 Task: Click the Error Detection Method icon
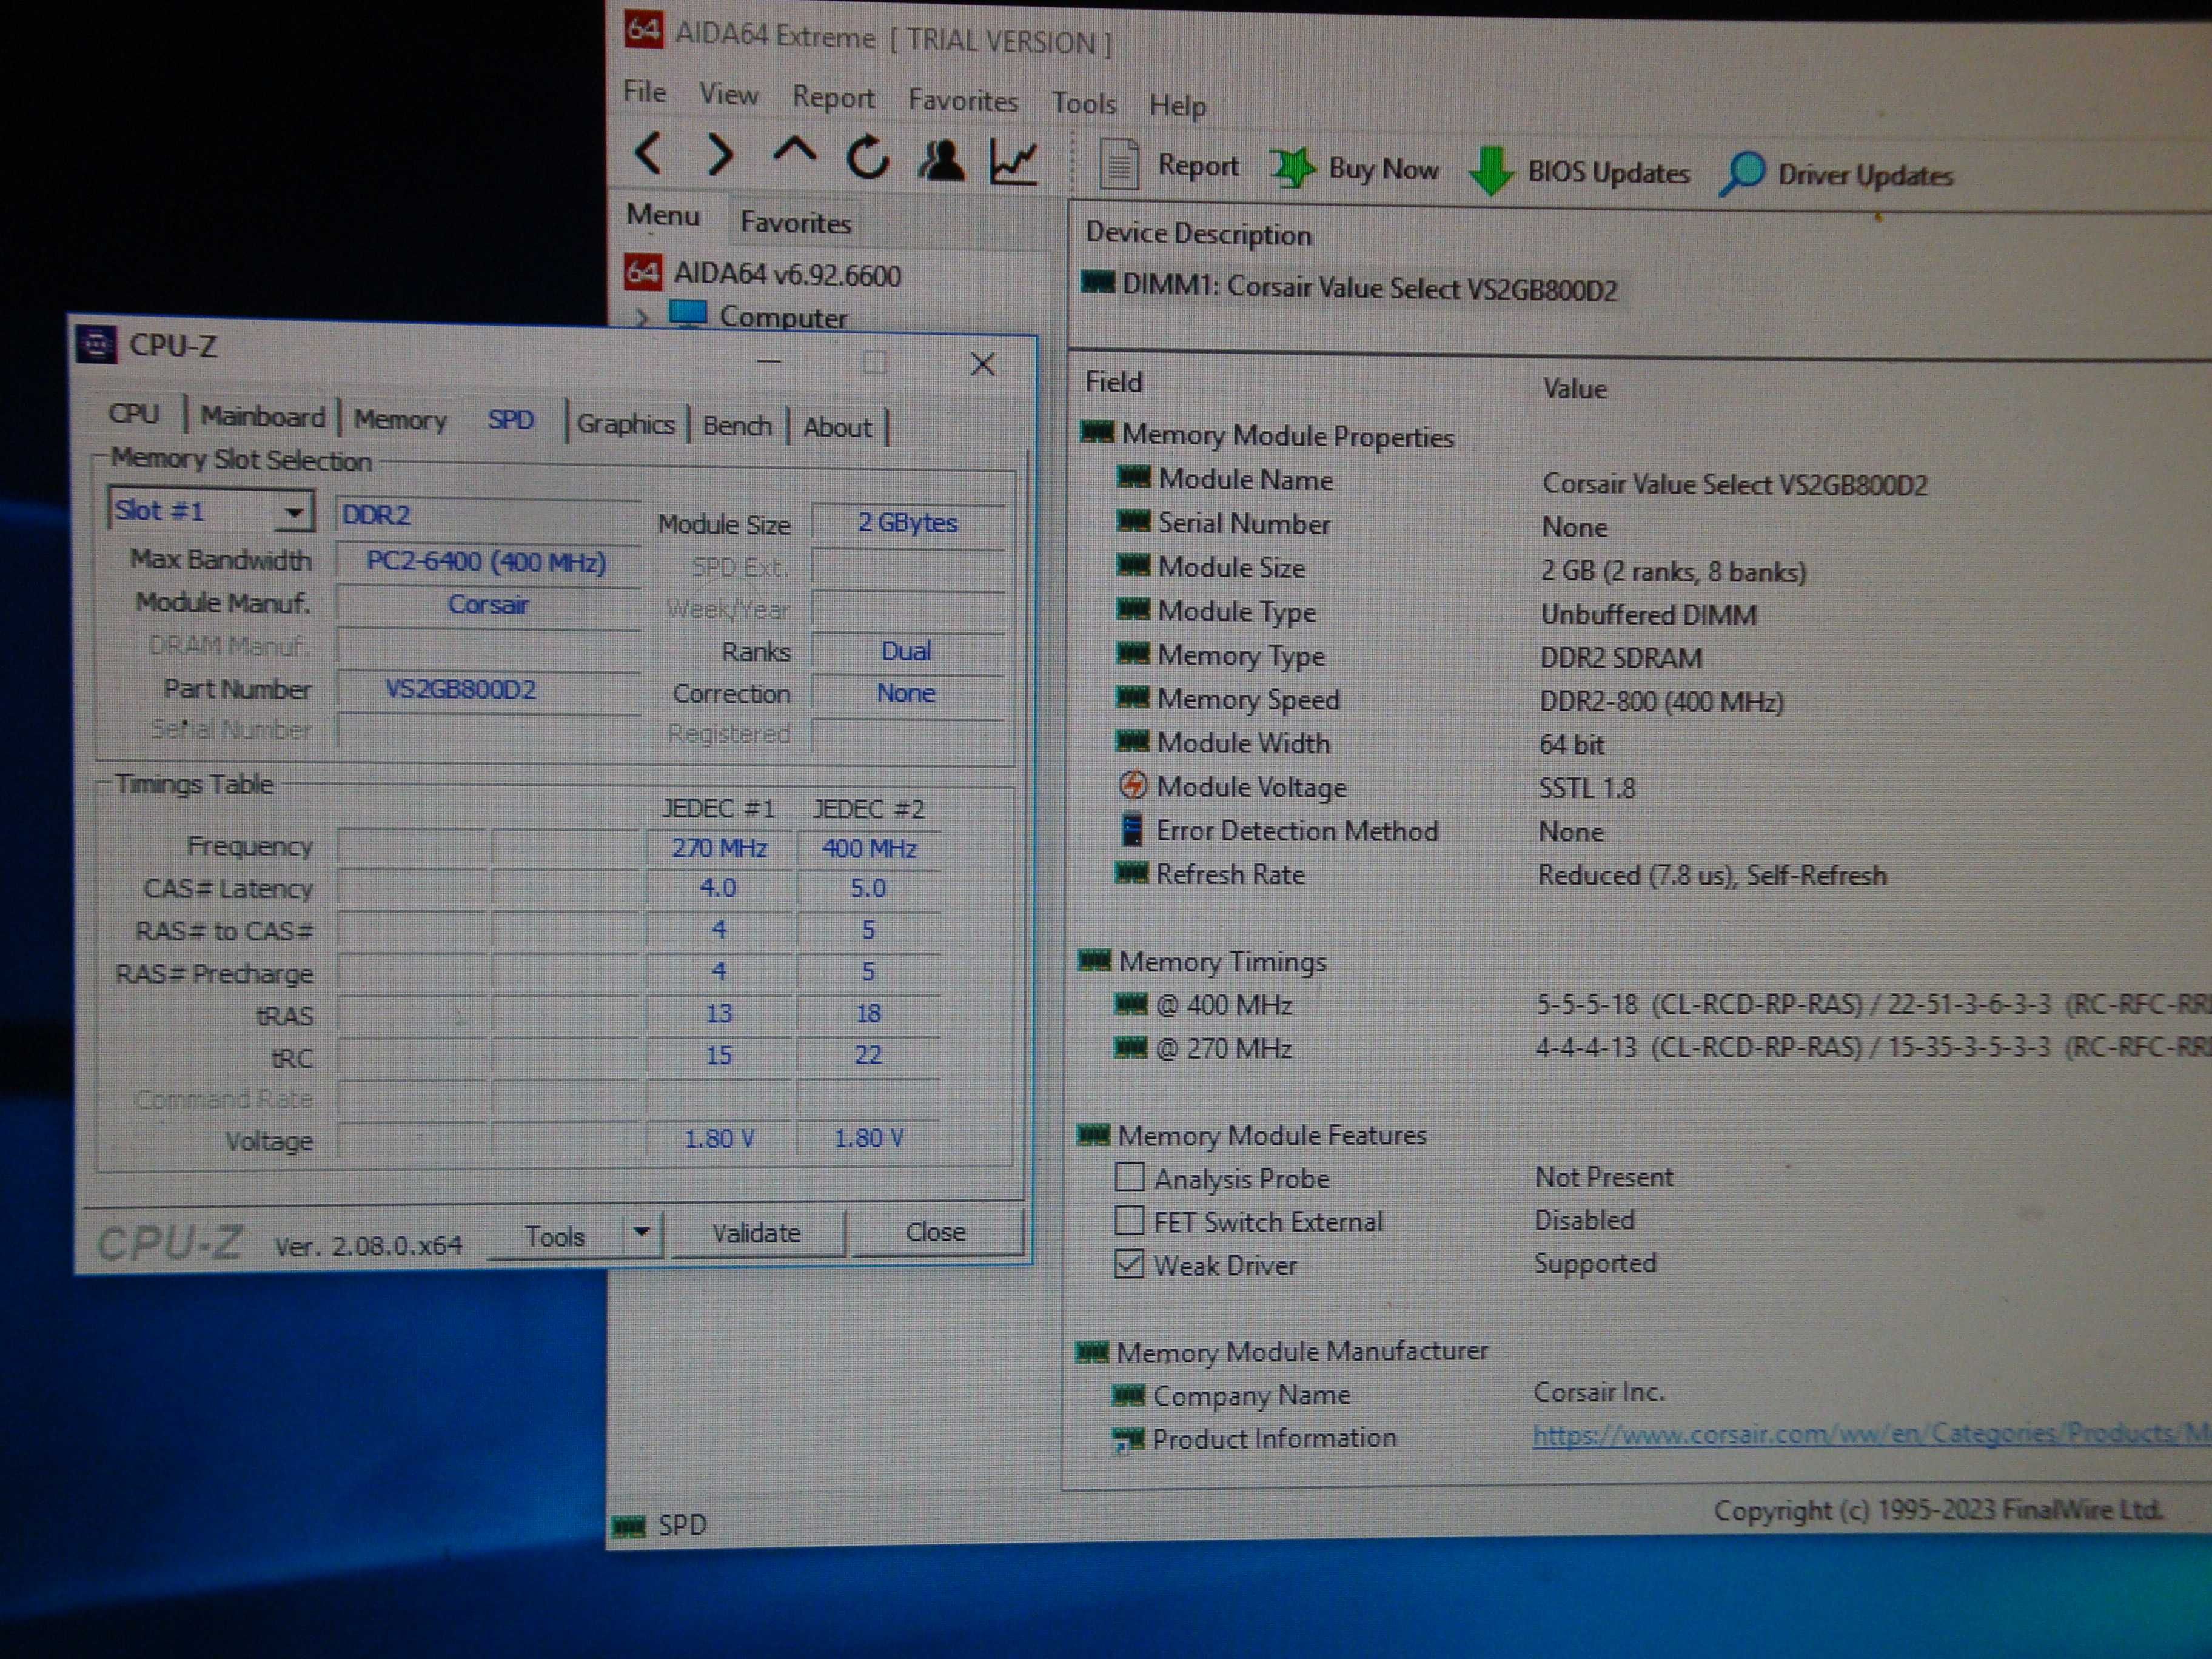(1132, 829)
